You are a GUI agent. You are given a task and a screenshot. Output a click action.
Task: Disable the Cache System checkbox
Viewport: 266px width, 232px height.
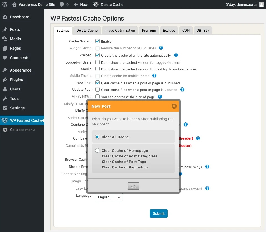(x=98, y=41)
